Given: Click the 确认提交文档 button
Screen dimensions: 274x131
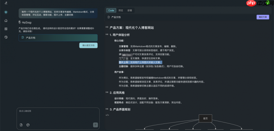Looking at the screenshot, I should coord(88,45).
